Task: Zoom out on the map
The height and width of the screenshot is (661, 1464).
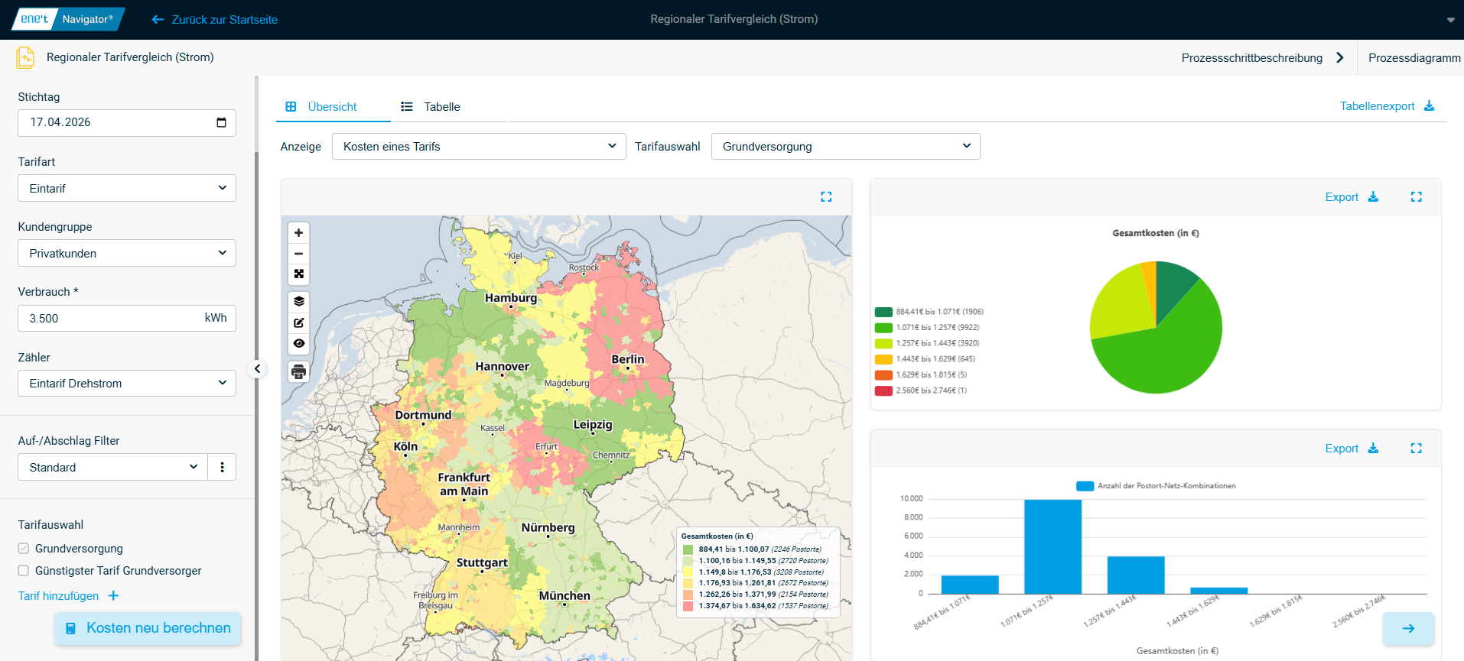Action: (298, 254)
